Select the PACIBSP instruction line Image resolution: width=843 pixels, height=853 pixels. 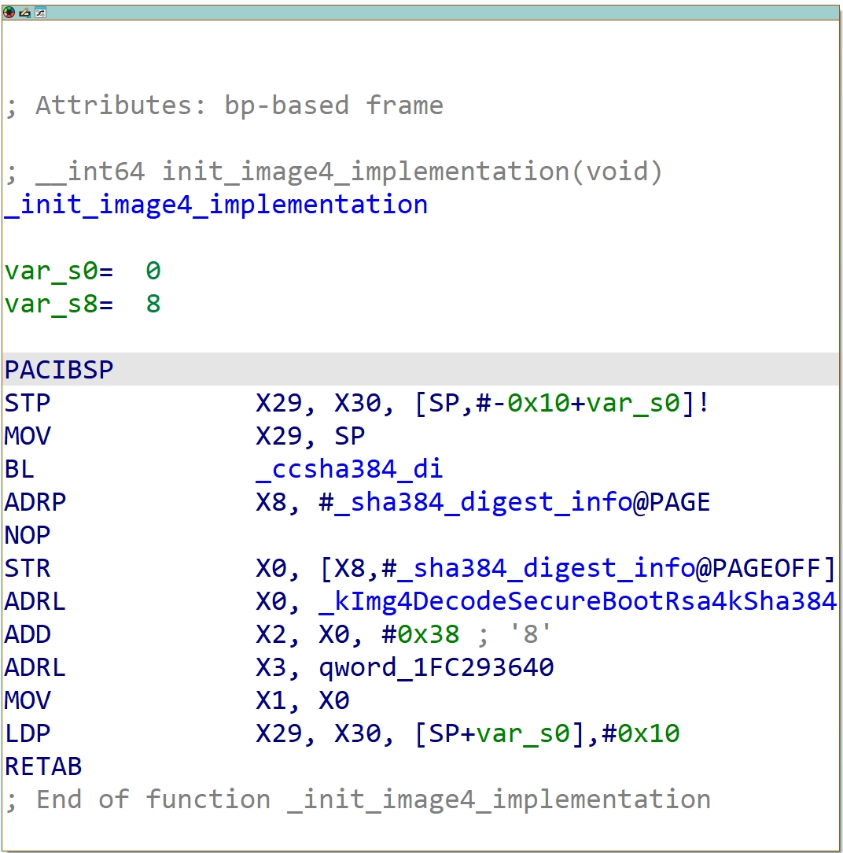coord(59,370)
